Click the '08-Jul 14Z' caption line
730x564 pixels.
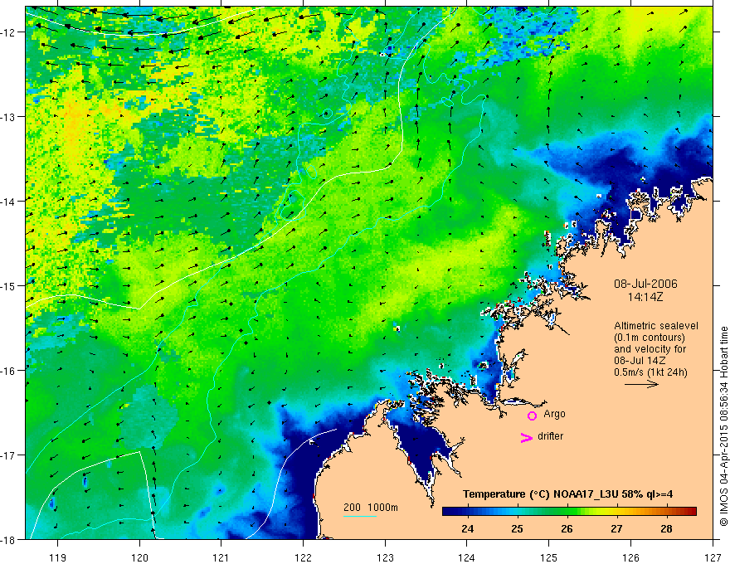640,361
